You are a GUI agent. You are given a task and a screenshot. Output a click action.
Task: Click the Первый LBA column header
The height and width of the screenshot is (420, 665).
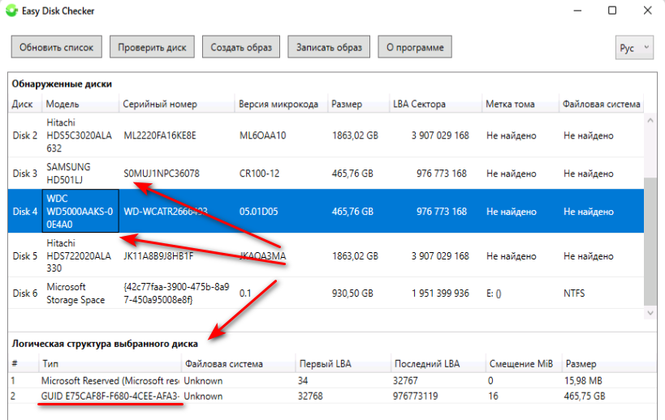click(x=343, y=364)
